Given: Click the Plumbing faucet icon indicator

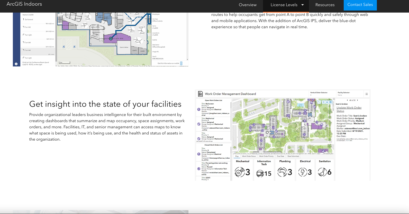Looking at the screenshot, I should pos(282,172).
